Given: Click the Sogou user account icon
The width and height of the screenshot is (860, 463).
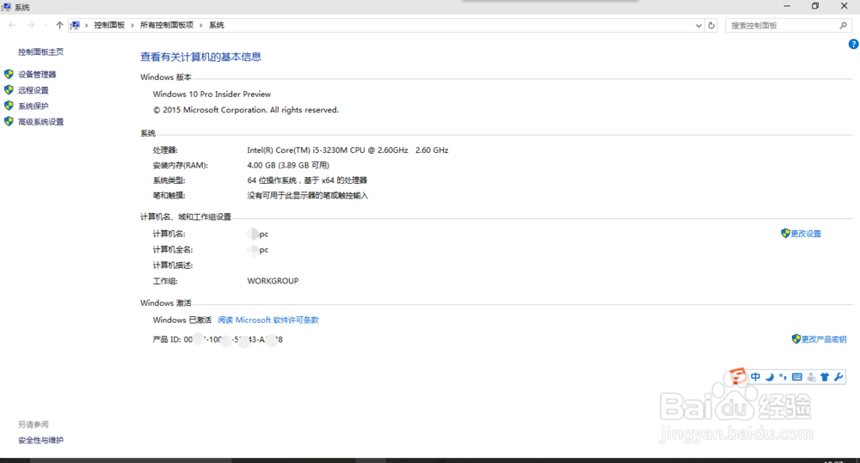Looking at the screenshot, I should [811, 377].
